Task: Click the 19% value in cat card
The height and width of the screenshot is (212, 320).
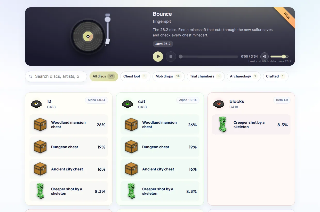Action: [193, 147]
